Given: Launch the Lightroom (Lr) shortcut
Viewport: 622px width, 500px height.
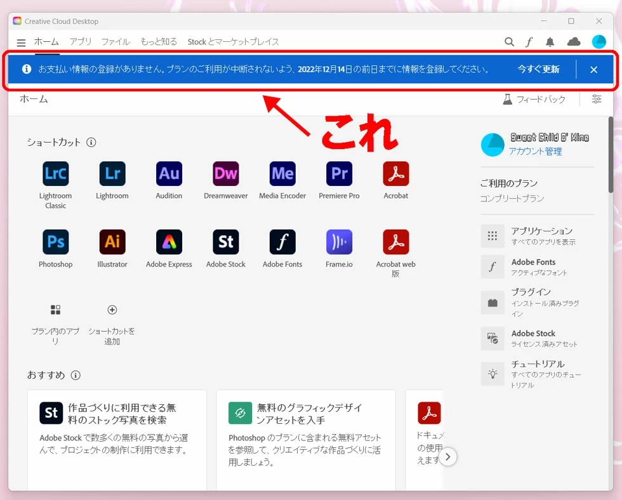Looking at the screenshot, I should pyautogui.click(x=112, y=174).
